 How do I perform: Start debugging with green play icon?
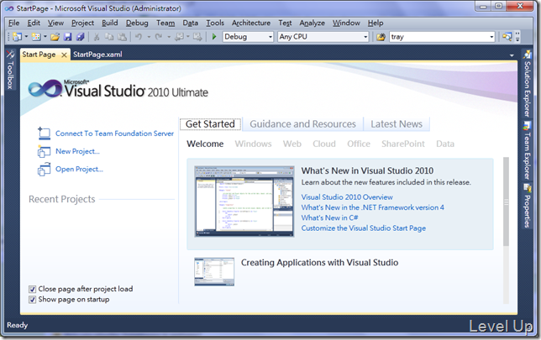click(214, 37)
